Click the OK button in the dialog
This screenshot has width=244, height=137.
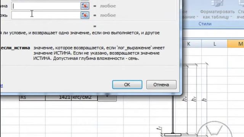(127, 84)
